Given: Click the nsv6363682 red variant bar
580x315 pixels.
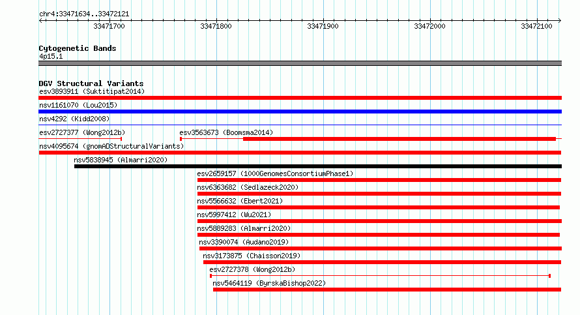Looking at the screenshot, I should 379,194.
